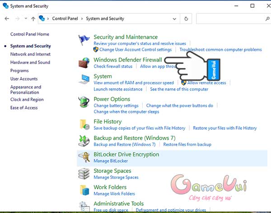This screenshot has height=213, width=271.
Task: Open the Backup and Restore (Windows 7) heading
Action: tap(135, 138)
